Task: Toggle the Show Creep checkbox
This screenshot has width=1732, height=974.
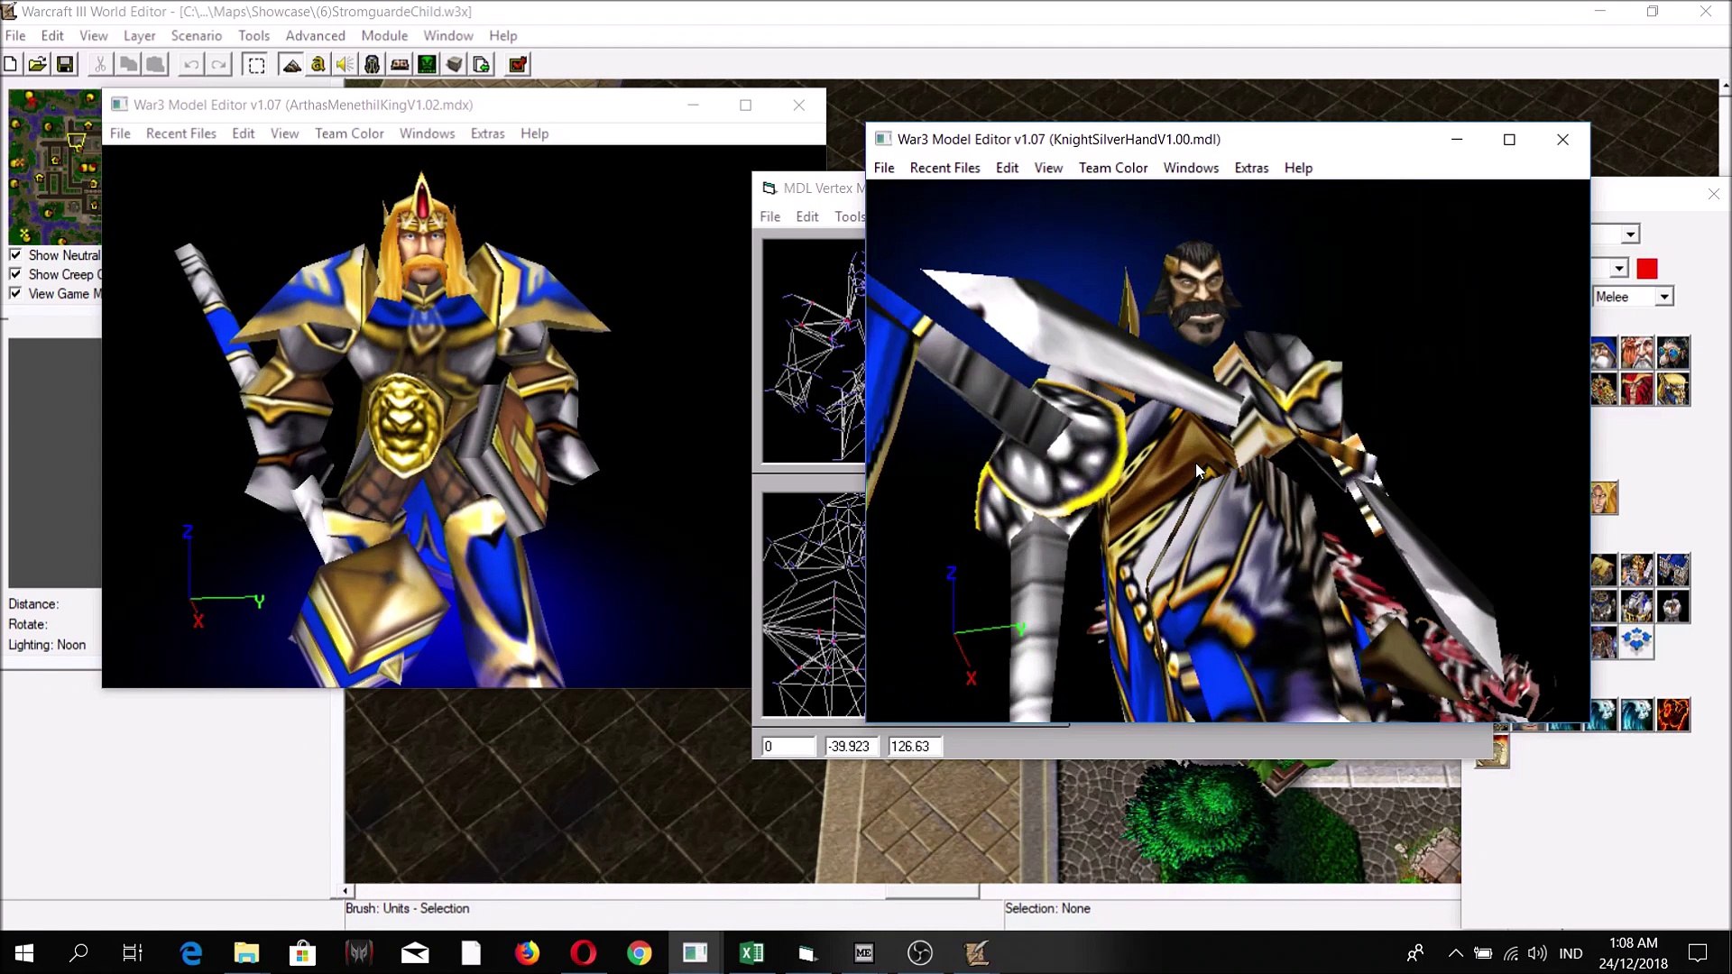Action: coord(15,274)
